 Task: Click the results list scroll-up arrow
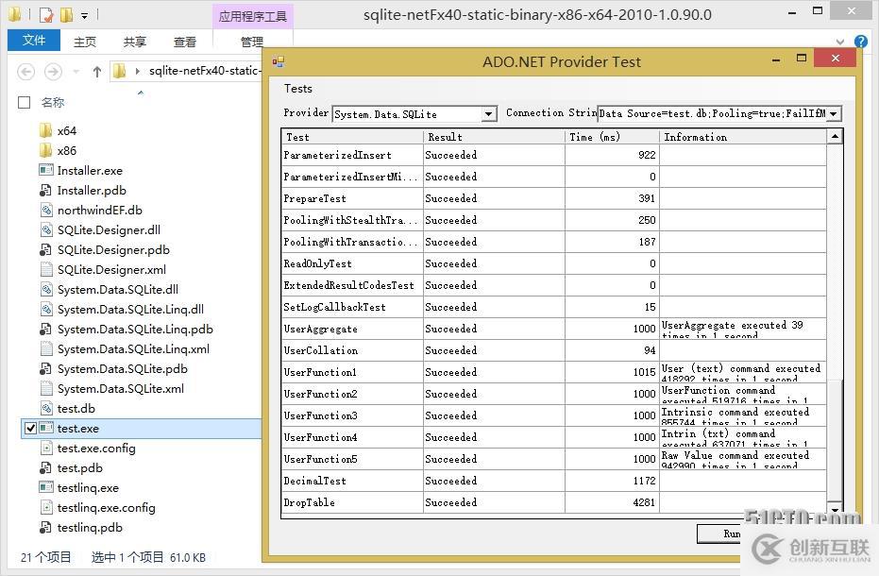pyautogui.click(x=835, y=137)
